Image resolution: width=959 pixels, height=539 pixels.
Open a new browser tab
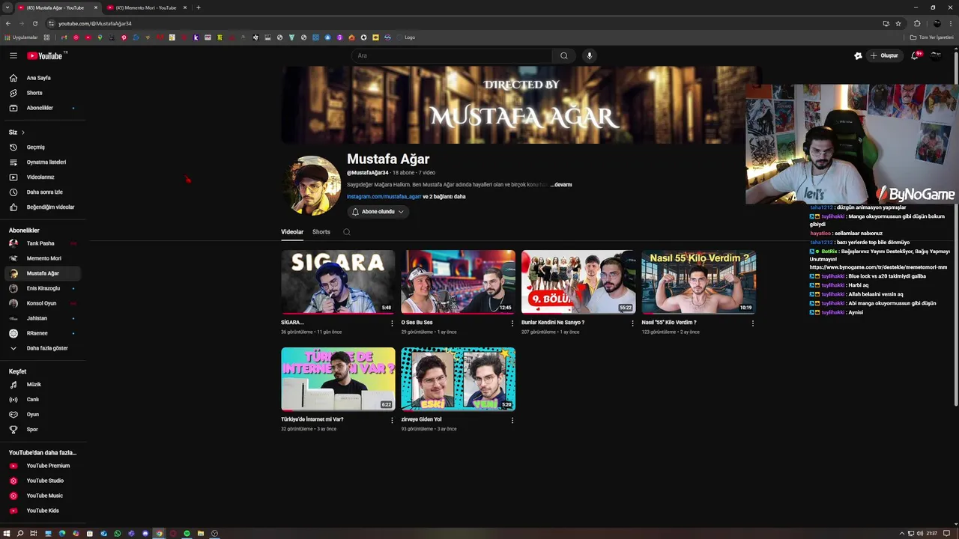(198, 7)
